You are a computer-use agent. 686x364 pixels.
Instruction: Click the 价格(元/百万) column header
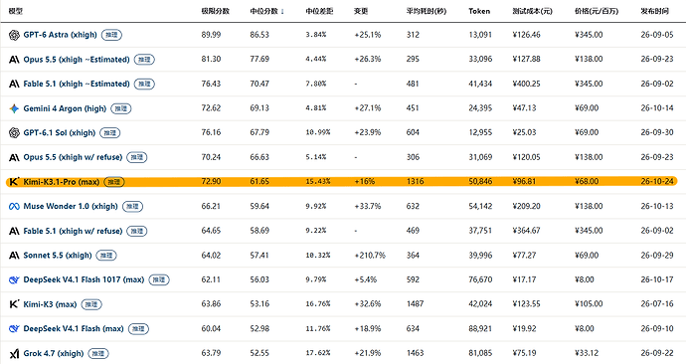pos(597,11)
